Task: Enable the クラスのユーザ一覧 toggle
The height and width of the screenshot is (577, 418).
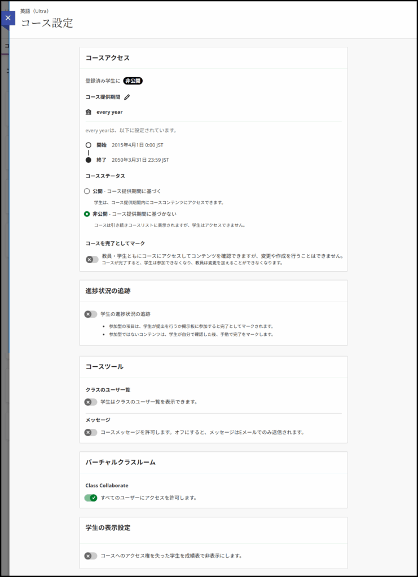Action: point(91,402)
